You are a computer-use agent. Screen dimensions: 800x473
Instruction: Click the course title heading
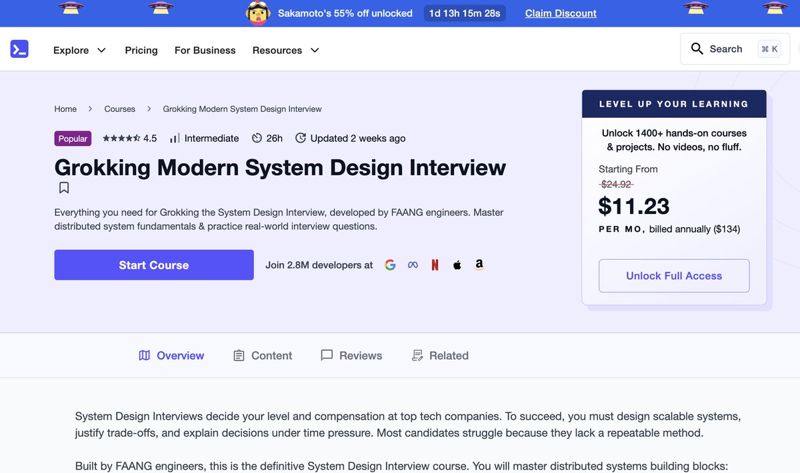click(x=280, y=167)
